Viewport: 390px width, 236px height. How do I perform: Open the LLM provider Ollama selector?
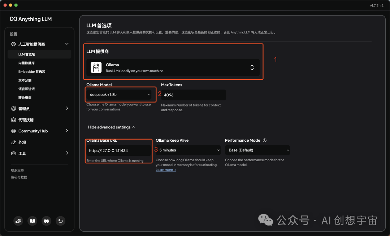(173, 67)
